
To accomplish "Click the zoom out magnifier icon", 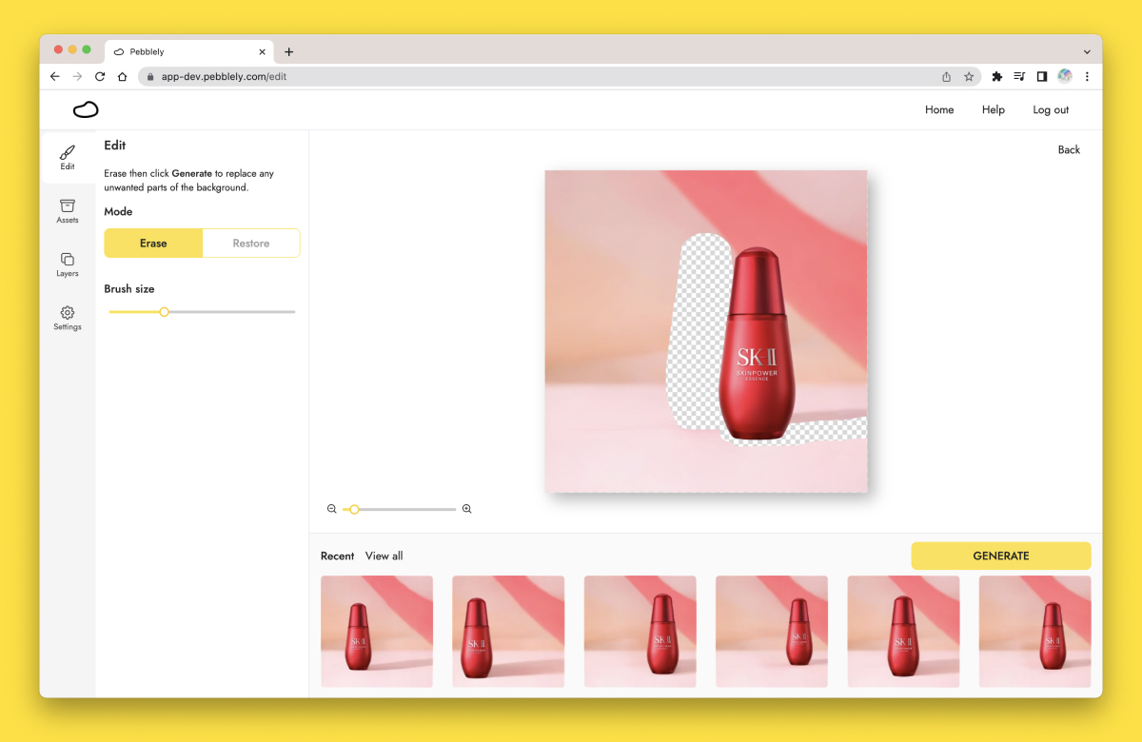I will tap(332, 509).
